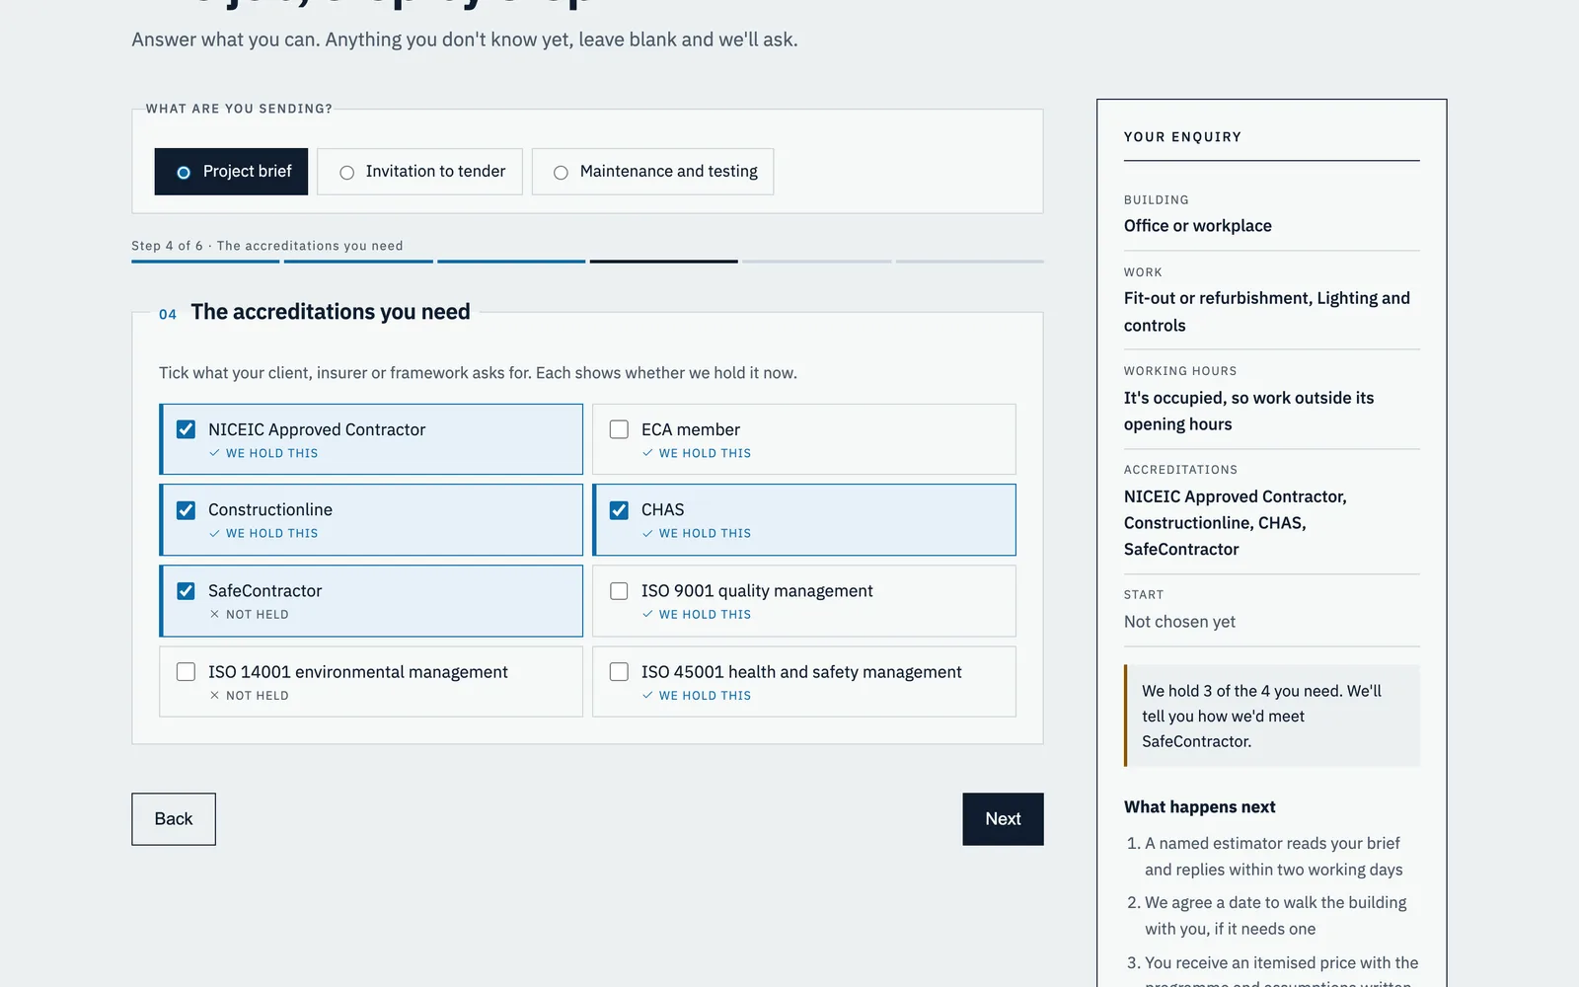Choose Invitation to tender option

[x=419, y=172]
